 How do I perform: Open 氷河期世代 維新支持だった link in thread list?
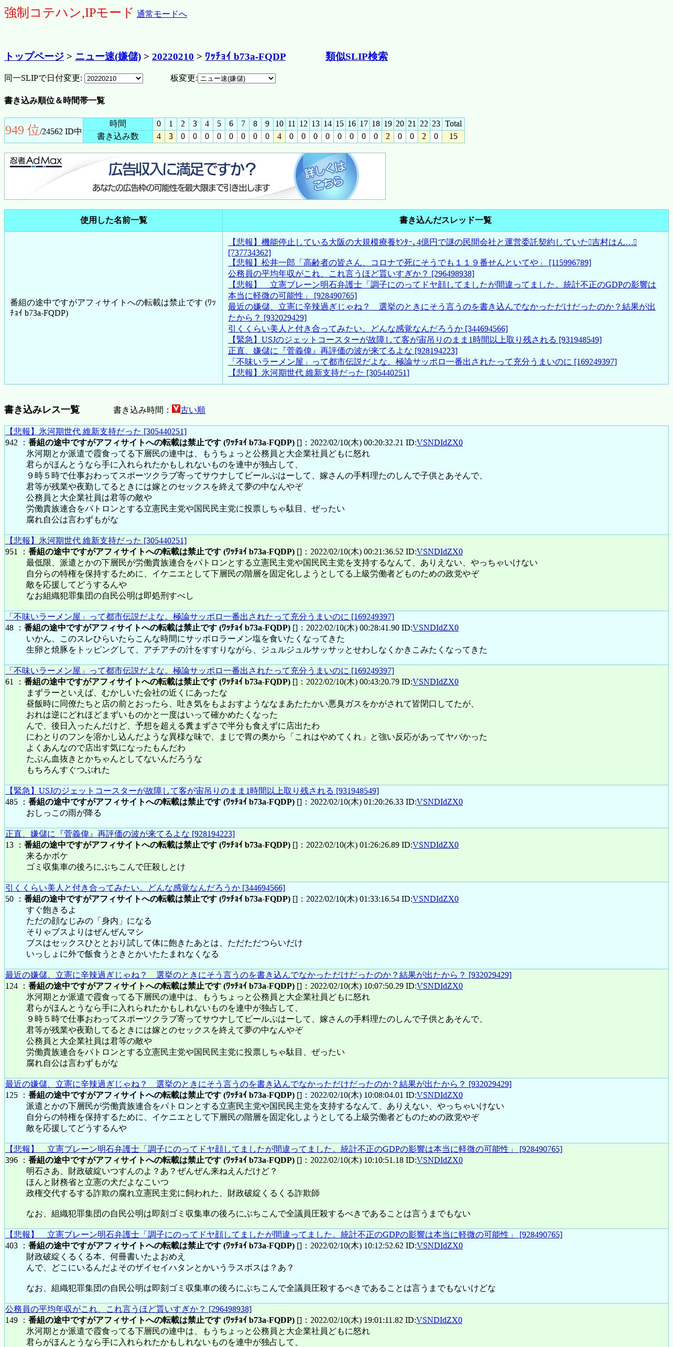coord(319,373)
